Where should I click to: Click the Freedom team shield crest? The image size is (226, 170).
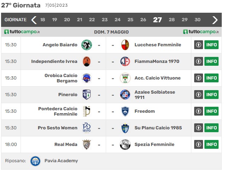125,111
